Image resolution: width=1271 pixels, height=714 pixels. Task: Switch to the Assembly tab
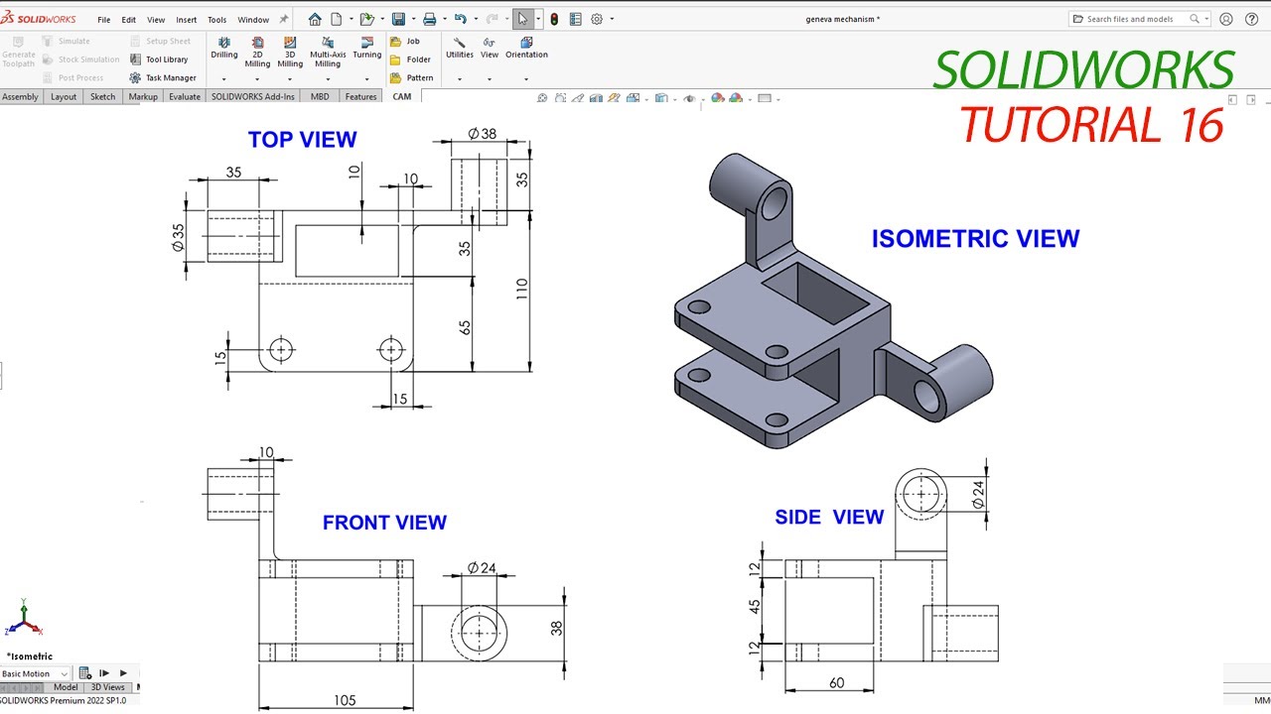pos(20,96)
